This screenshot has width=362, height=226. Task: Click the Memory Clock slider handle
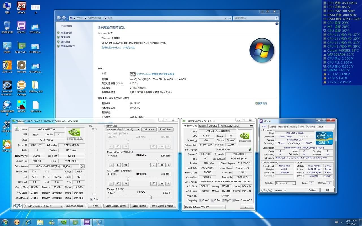point(157,160)
